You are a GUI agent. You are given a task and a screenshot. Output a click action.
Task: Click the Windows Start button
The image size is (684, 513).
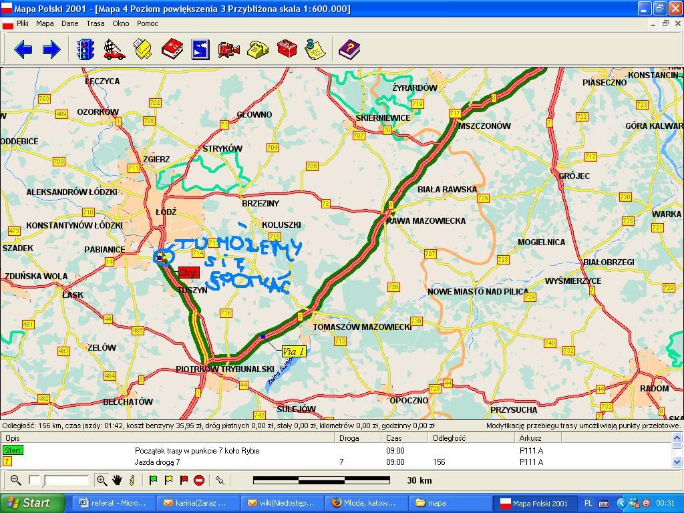(x=33, y=503)
